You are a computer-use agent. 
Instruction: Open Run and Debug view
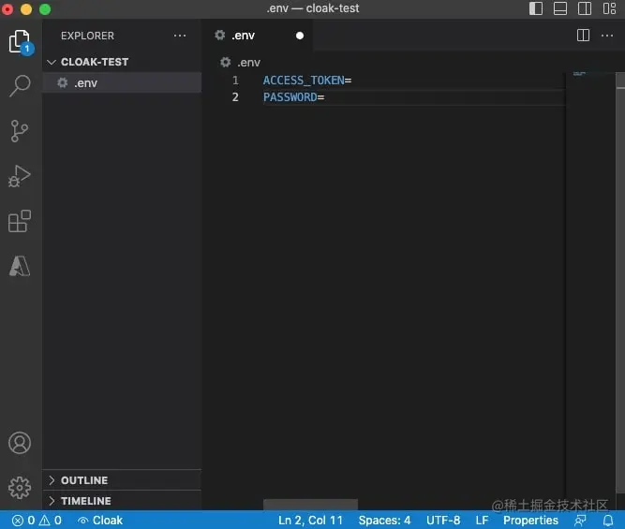pyautogui.click(x=19, y=176)
